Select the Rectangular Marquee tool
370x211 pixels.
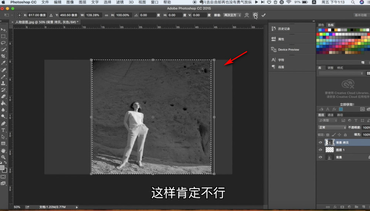coord(3,36)
